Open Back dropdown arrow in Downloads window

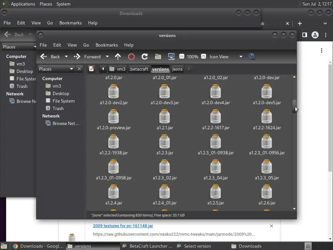point(30,35)
